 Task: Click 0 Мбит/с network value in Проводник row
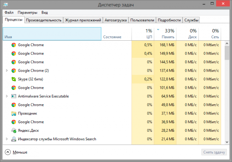coord(211,114)
